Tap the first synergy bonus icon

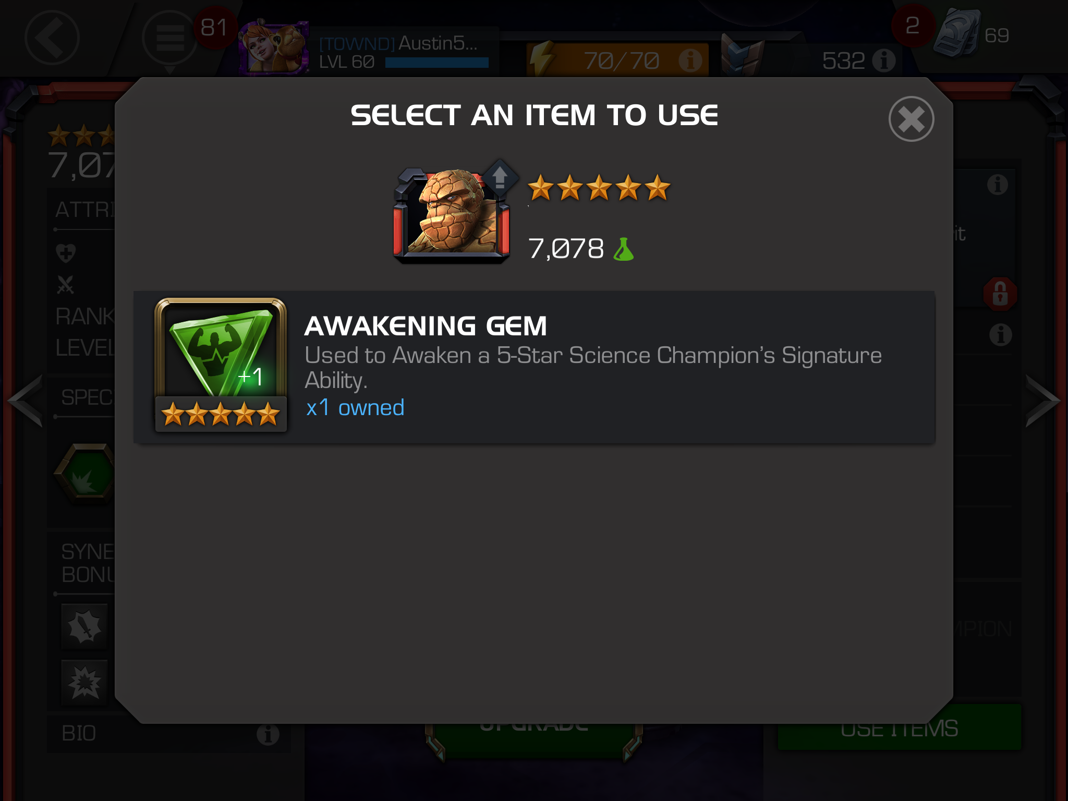[x=84, y=626]
